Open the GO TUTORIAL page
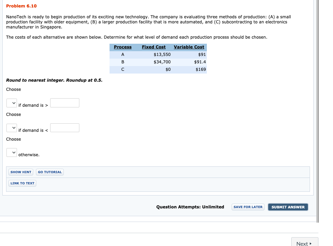Viewport: 333px width, 246px height. pyautogui.click(x=50, y=172)
